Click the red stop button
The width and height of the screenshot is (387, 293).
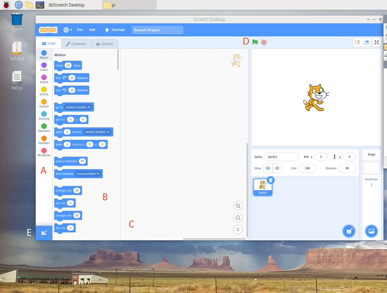(264, 42)
